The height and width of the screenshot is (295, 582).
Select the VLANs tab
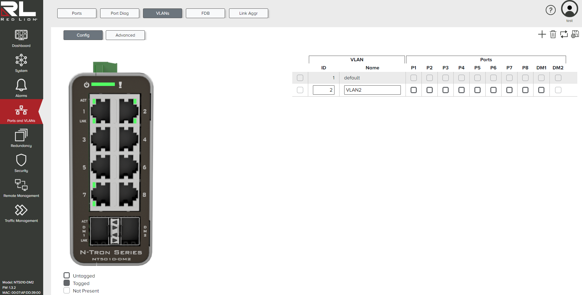(162, 13)
